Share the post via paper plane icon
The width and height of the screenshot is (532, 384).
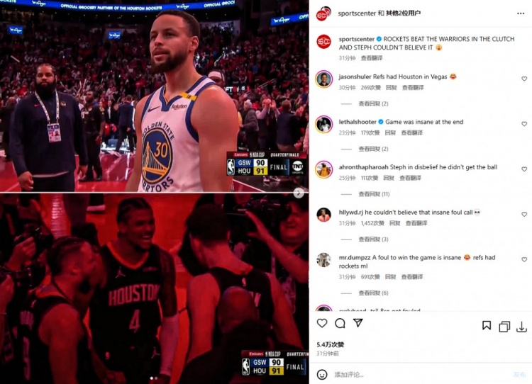(x=358, y=322)
